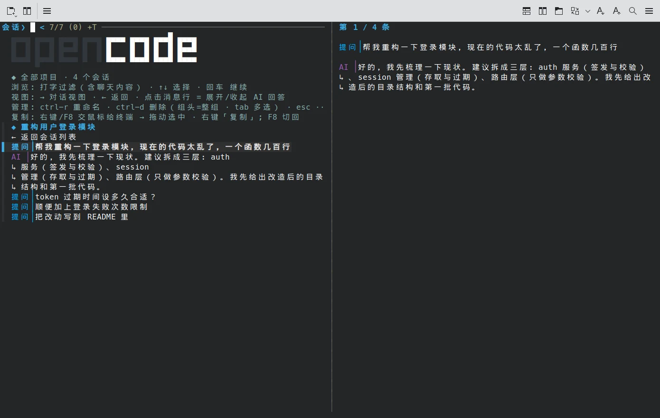This screenshot has width=660, height=418.
Task: Select the 全部项目 · 4 个会话 header
Action: tap(60, 77)
